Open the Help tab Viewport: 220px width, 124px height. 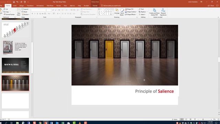coord(79,6)
